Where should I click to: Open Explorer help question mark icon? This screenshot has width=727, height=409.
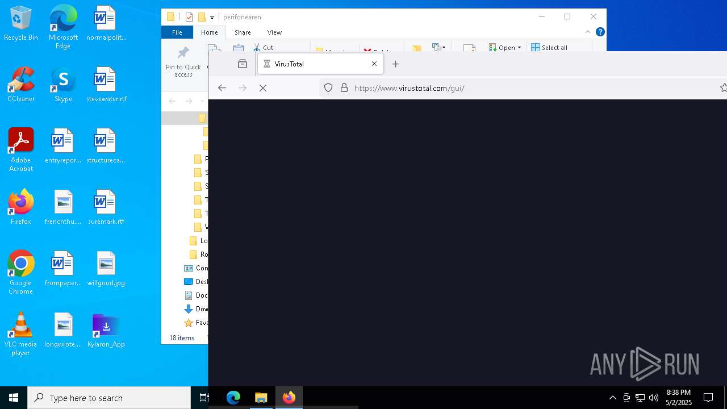point(600,32)
